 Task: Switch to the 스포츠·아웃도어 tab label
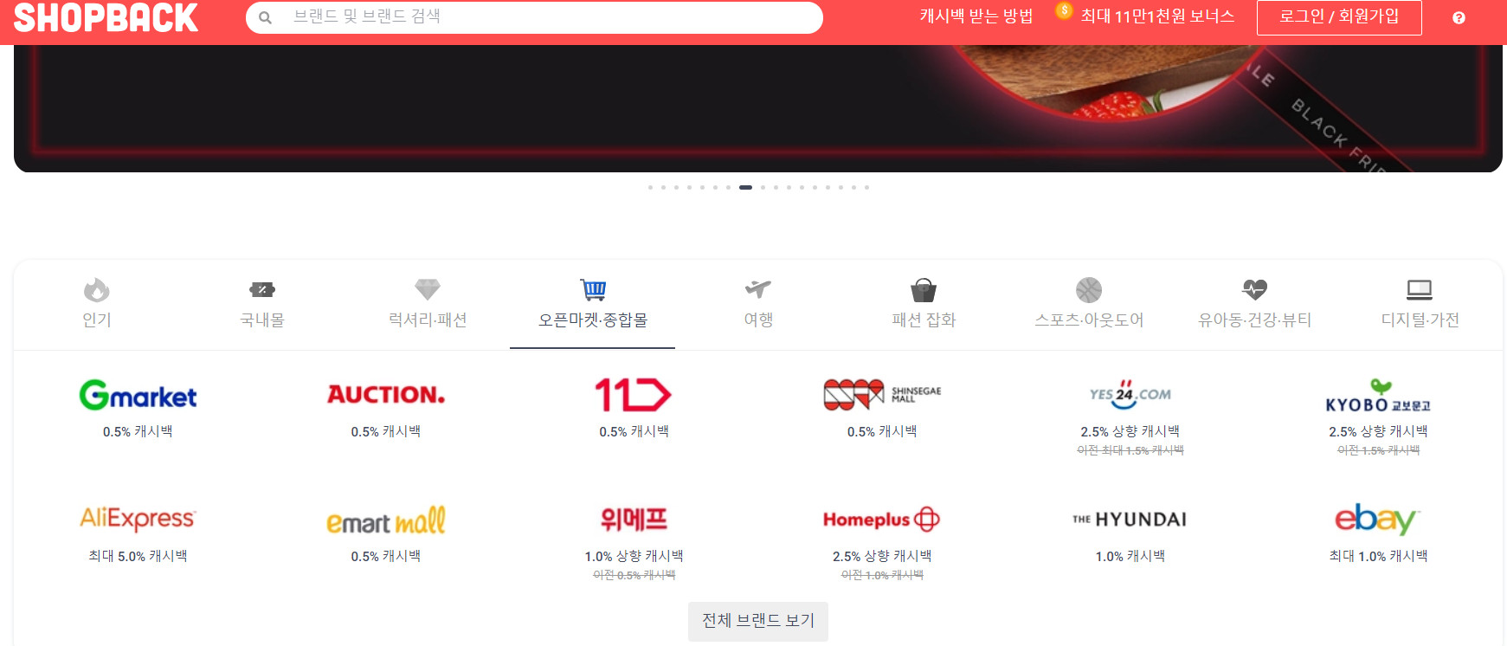pos(1089,320)
